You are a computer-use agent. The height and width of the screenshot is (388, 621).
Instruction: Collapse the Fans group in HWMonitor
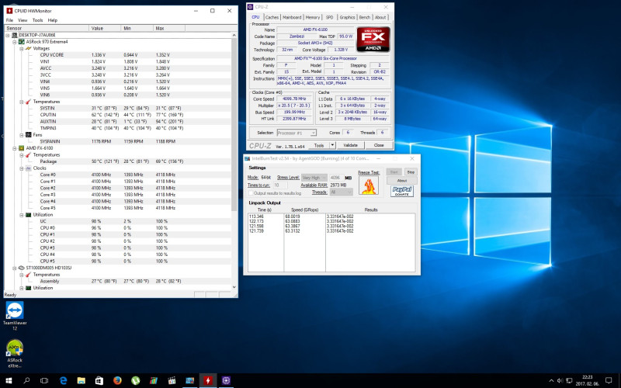tap(22, 135)
